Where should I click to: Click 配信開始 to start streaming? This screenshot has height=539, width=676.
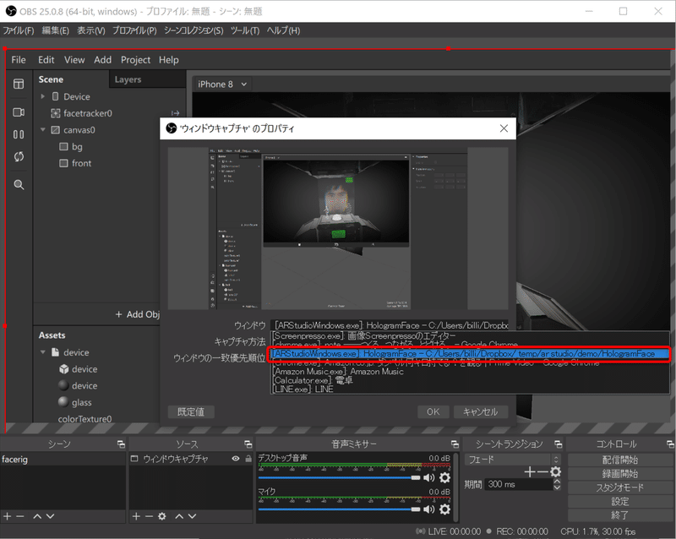tap(620, 460)
